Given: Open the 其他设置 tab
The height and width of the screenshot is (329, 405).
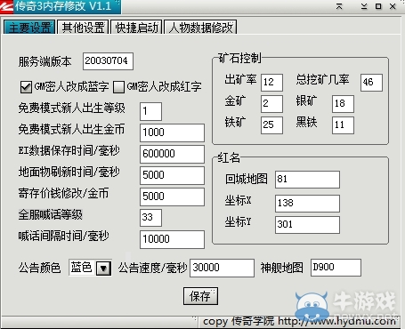Looking at the screenshot, I should pyautogui.click(x=83, y=28).
